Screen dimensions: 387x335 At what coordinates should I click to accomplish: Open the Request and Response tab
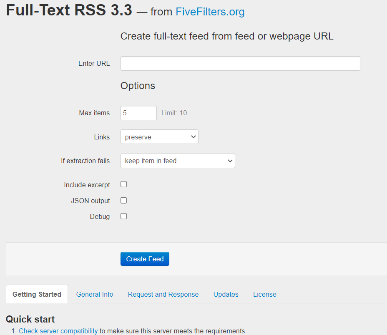163,294
